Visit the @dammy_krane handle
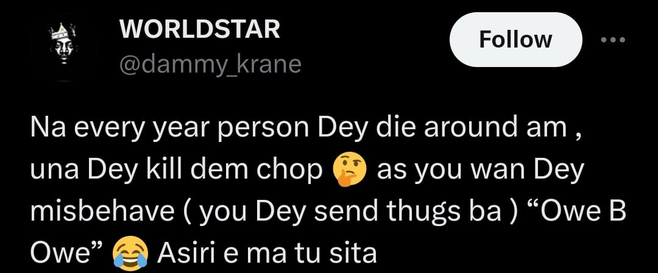Viewport: 658px width, 273px height. pyautogui.click(x=210, y=64)
